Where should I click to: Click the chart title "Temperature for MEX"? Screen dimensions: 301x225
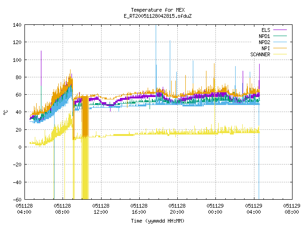(x=158, y=10)
